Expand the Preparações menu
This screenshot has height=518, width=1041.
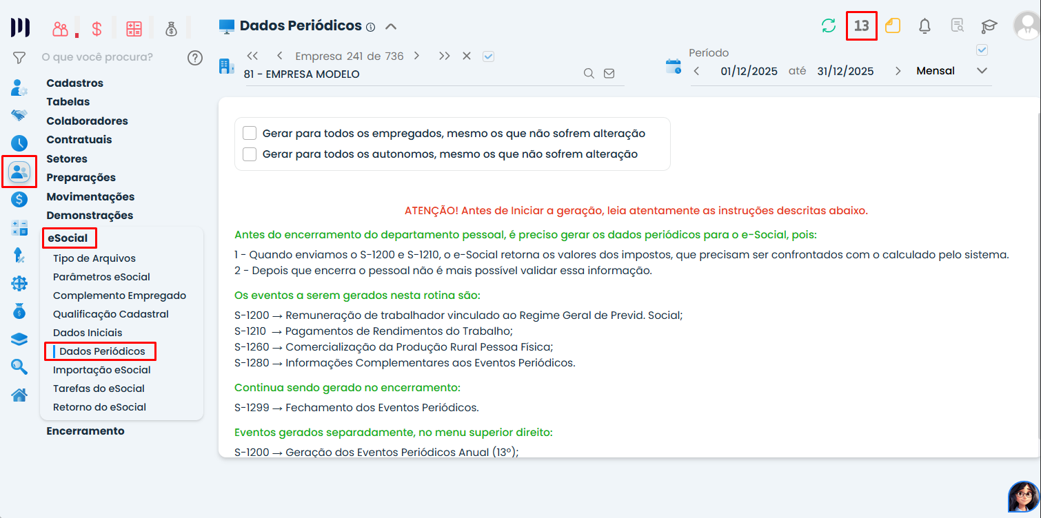click(x=81, y=177)
